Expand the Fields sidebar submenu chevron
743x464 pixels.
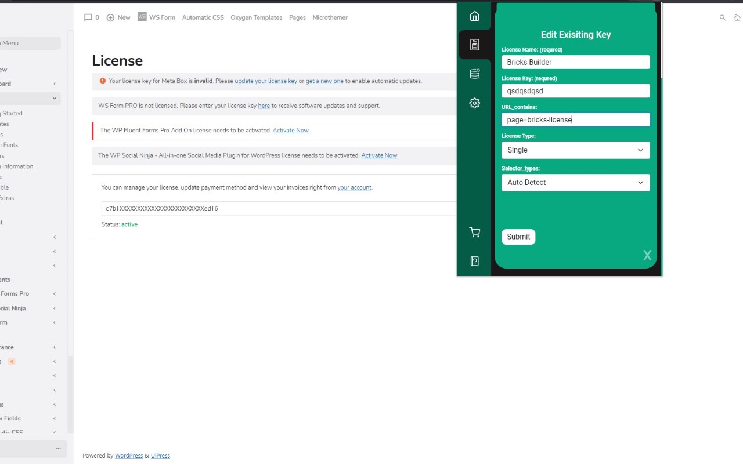click(55, 418)
